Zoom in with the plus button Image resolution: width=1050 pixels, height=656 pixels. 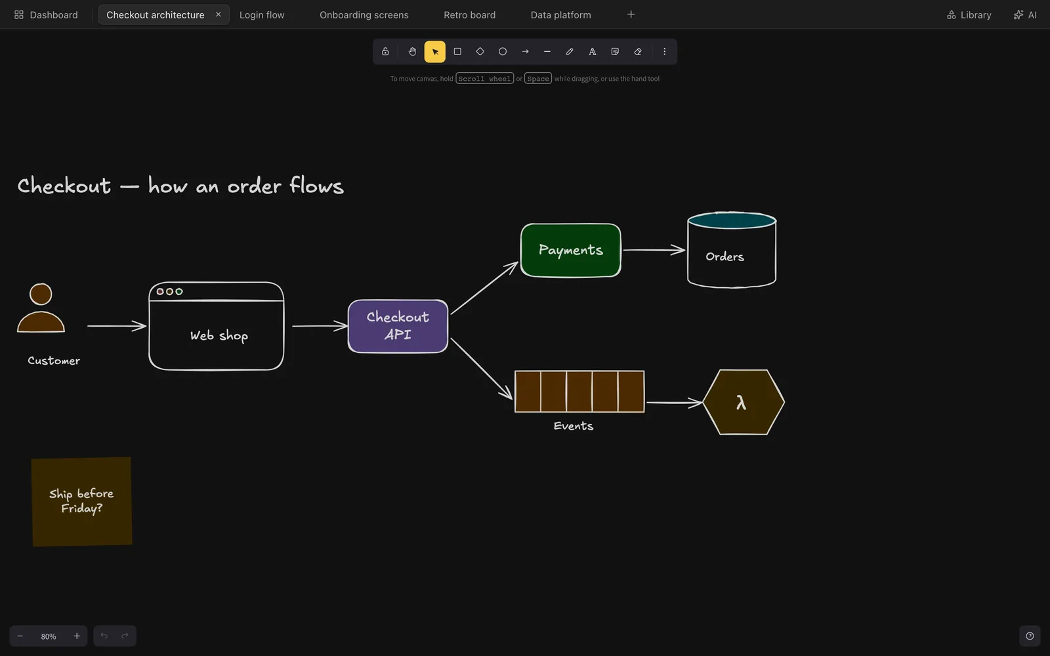point(77,636)
